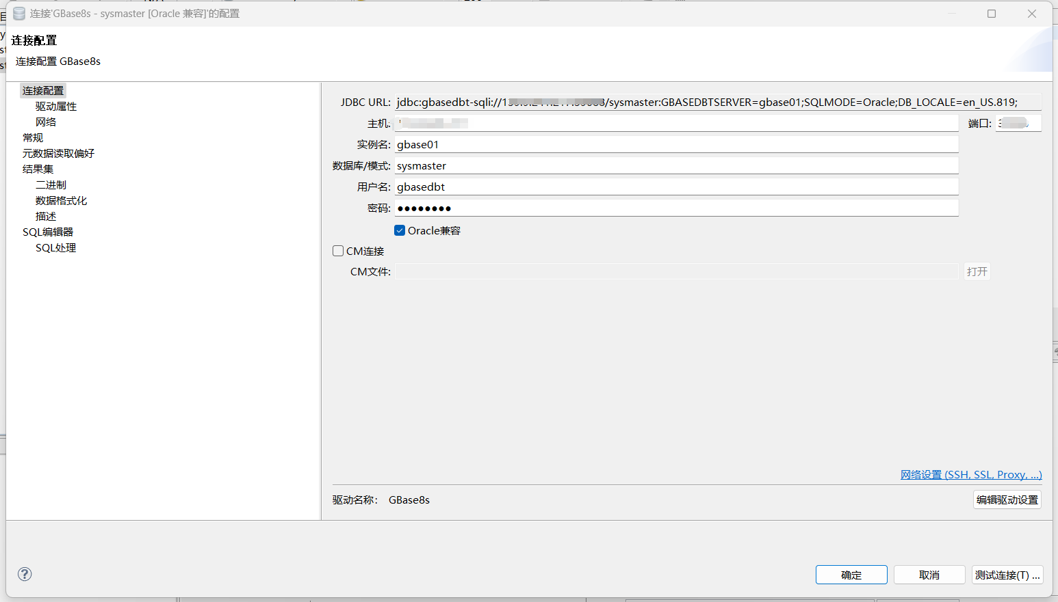Click the 端口 port input field
Viewport: 1058px width, 602px height.
tap(1018, 123)
